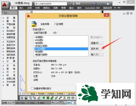Open the 比例 1:1 scale dropdown

click(13, 102)
